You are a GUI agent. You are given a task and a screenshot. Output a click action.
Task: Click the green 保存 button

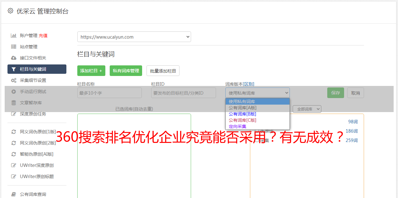coord(336,93)
